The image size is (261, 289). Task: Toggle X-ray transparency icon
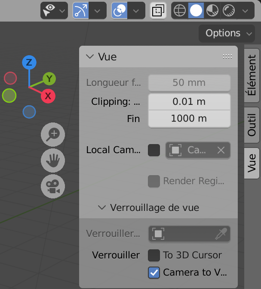pyautogui.click(x=158, y=10)
